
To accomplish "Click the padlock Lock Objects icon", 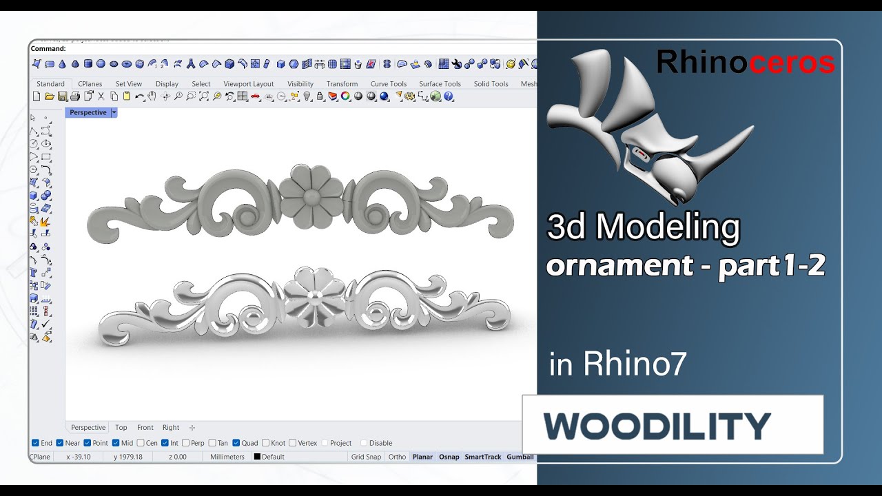I will point(320,96).
